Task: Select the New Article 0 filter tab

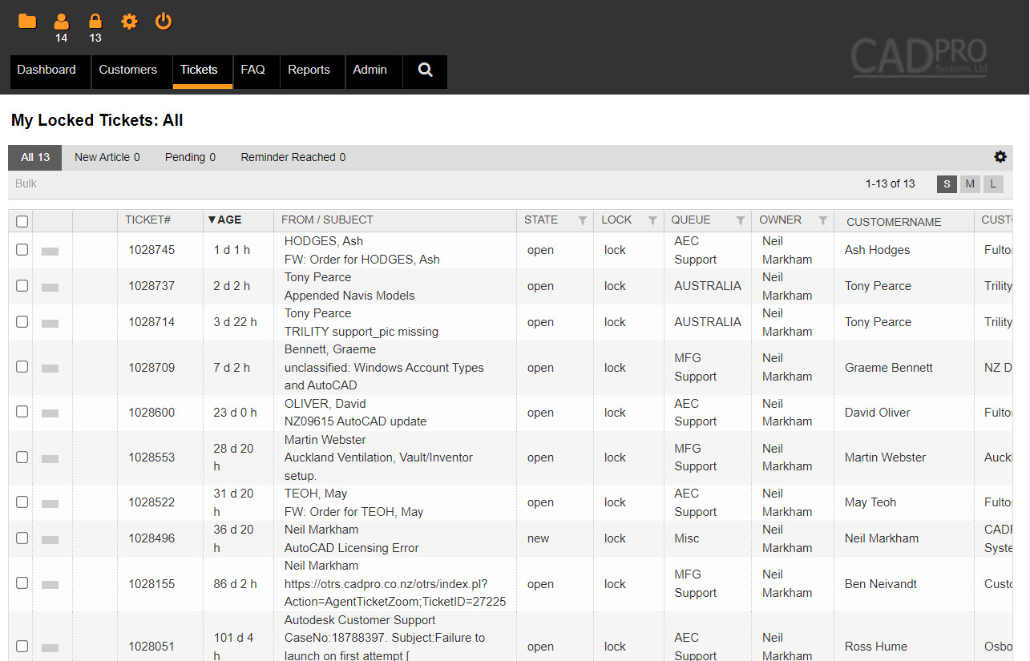Action: (107, 158)
